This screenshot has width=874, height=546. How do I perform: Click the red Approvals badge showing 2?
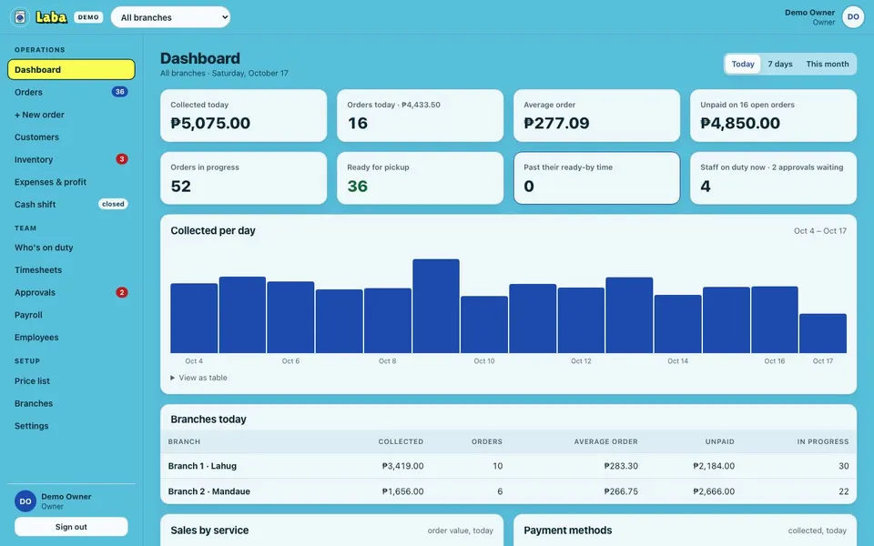121,292
